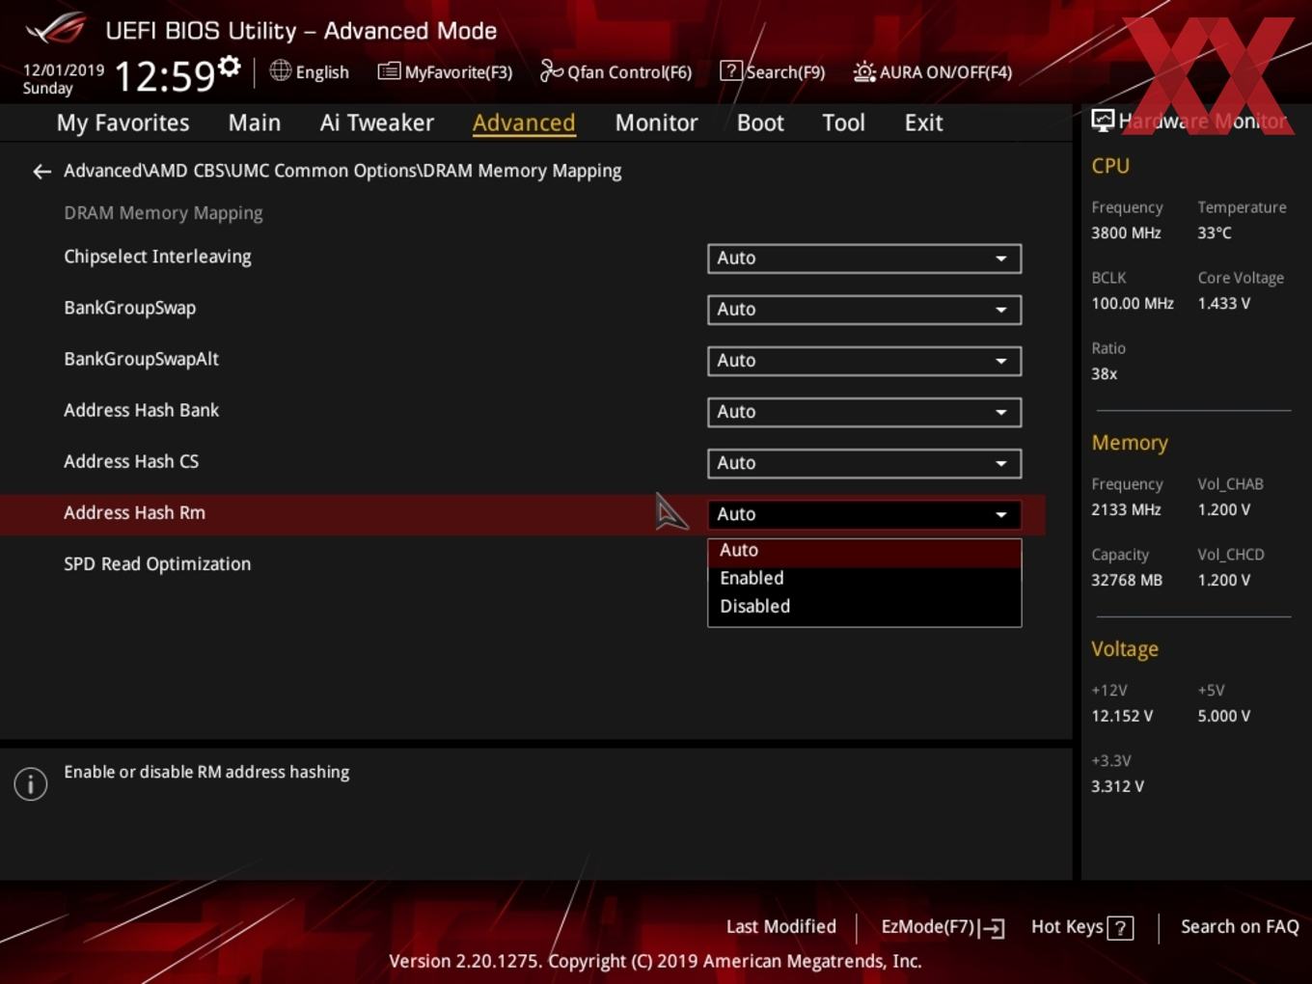The width and height of the screenshot is (1312, 984).
Task: Click the Search question mark icon
Action: tap(731, 70)
